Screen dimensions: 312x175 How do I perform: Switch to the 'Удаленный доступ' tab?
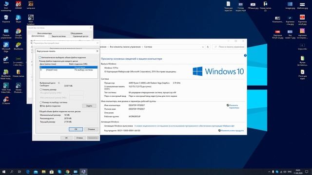(x=80, y=36)
